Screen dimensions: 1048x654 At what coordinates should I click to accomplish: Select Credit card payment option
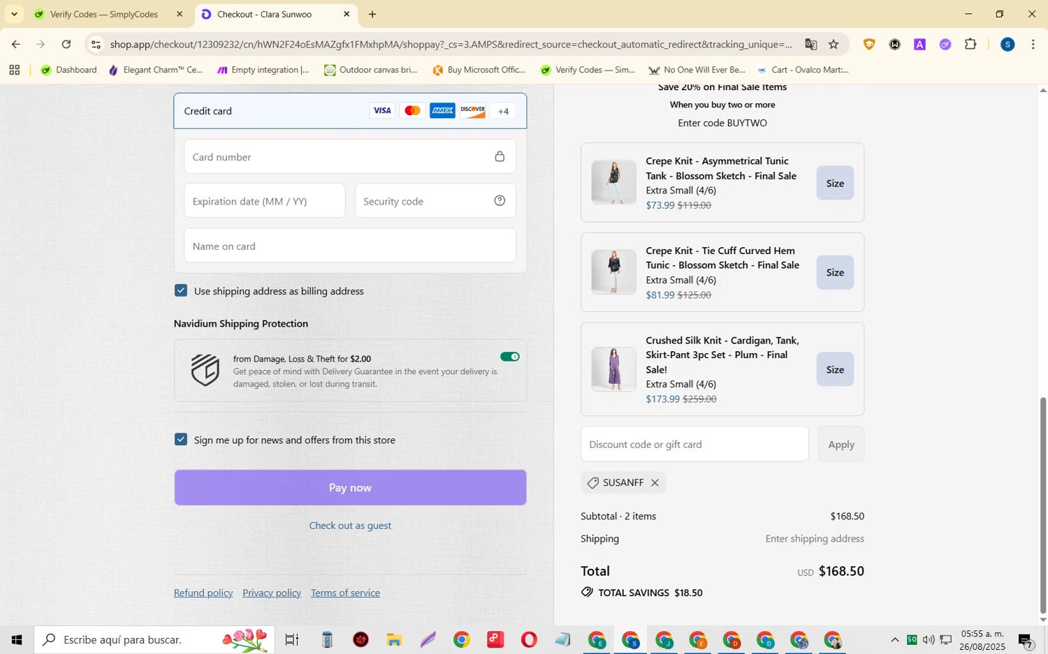click(350, 111)
